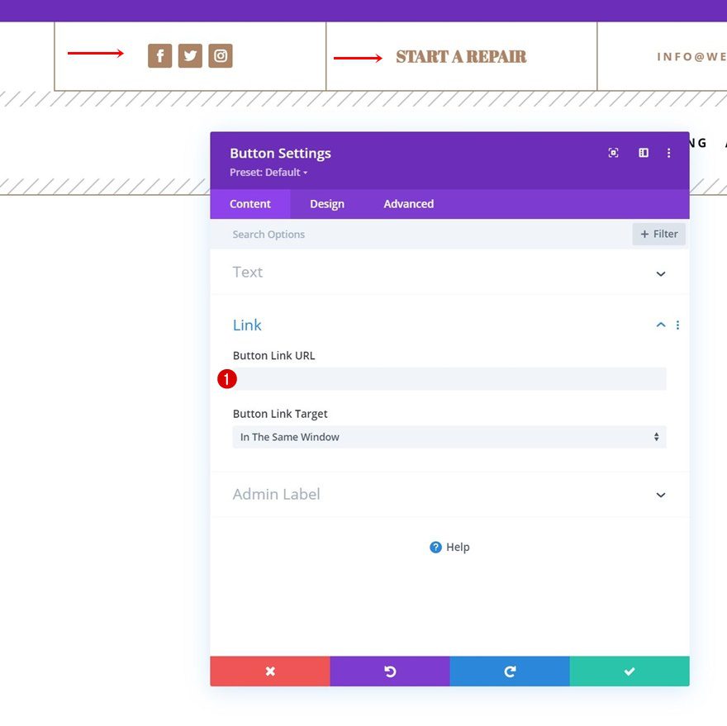
Task: Open the three-dot menu in settings header
Action: (x=669, y=153)
